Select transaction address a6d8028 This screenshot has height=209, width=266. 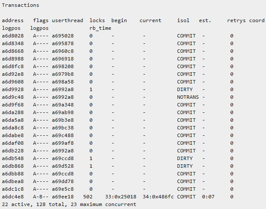(13, 36)
